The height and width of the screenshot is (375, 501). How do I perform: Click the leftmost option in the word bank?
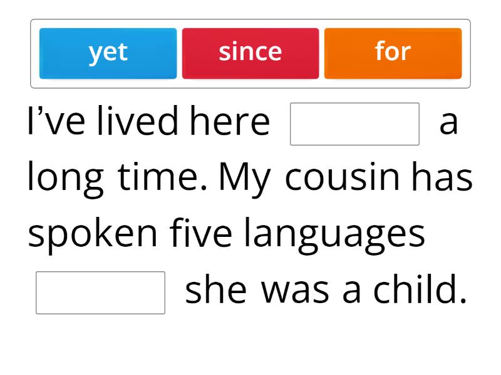(108, 52)
